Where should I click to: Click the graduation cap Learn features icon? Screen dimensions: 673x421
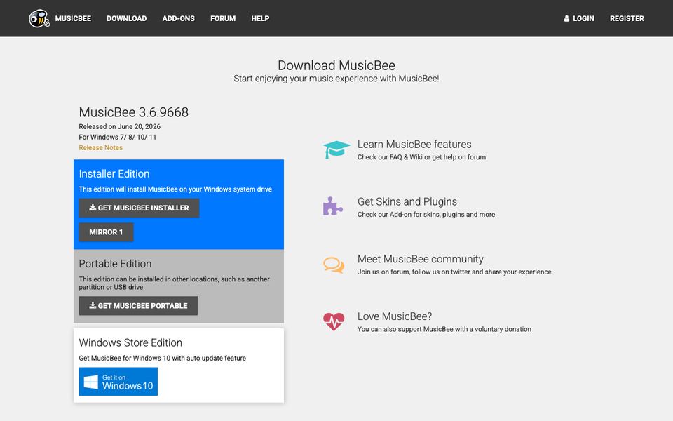pos(336,149)
